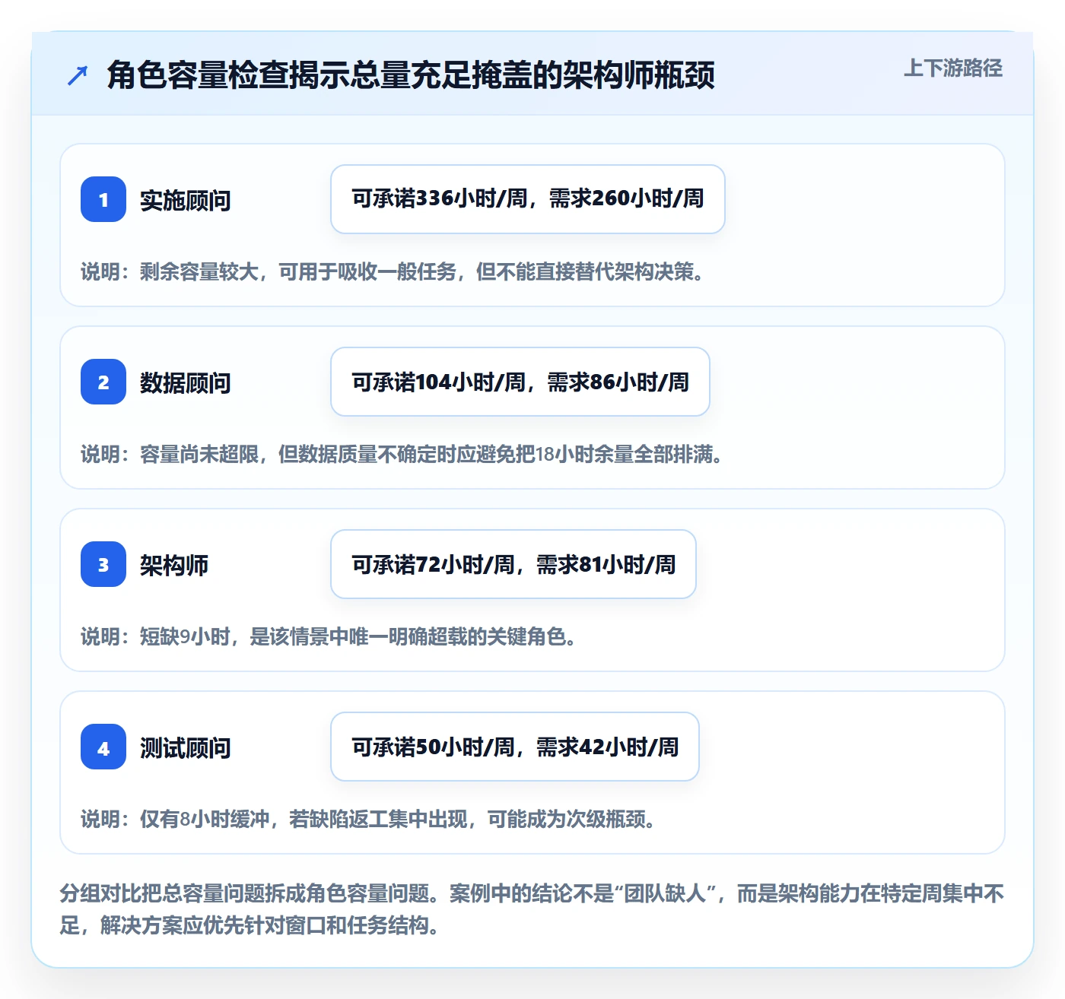Screen dimensions: 1065x999
Task: Click the diagonal arrow icon beside the title
Action: coord(78,75)
